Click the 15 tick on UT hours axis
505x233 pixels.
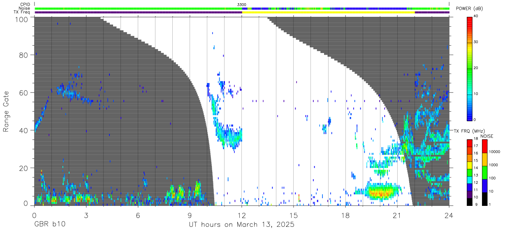click(294, 215)
